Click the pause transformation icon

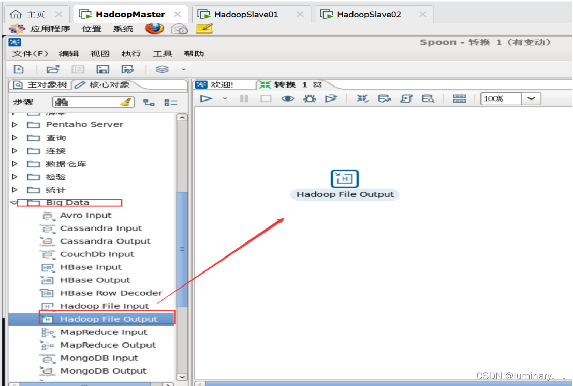(x=244, y=98)
